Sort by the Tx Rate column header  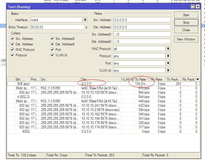tap(142, 79)
